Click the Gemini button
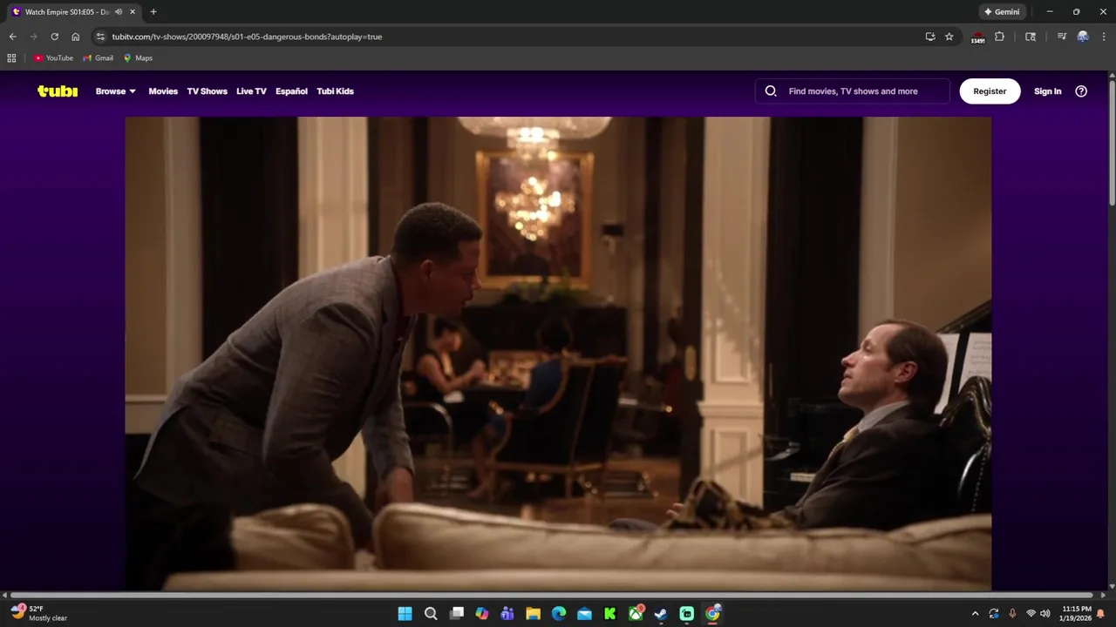Viewport: 1116px width, 627px height. pos(1002,12)
